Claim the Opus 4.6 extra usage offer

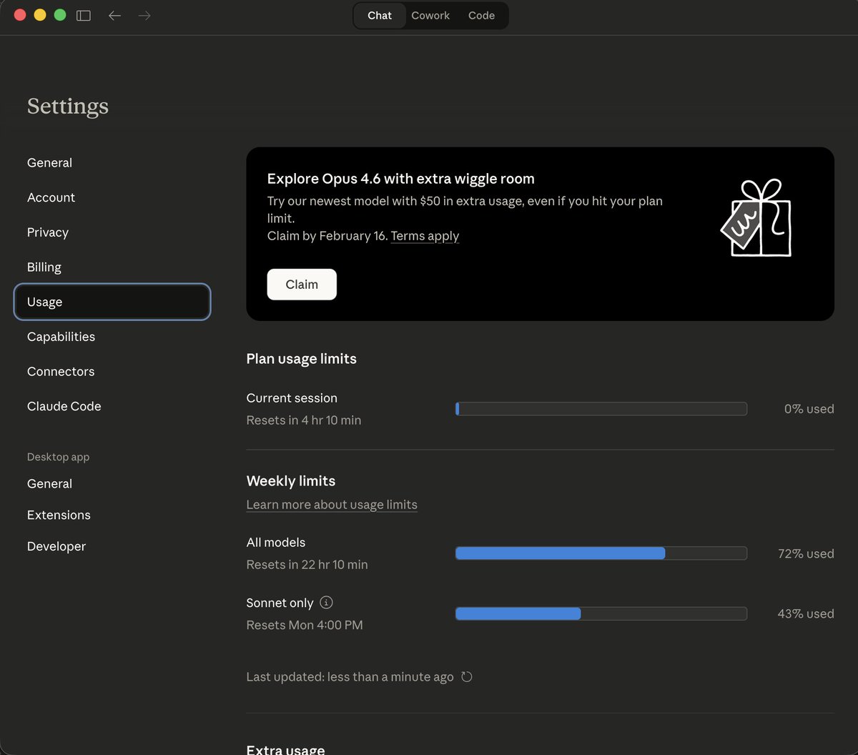pos(302,285)
